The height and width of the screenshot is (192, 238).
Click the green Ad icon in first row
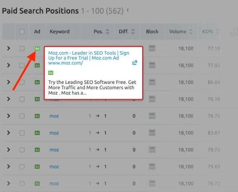[37, 48]
